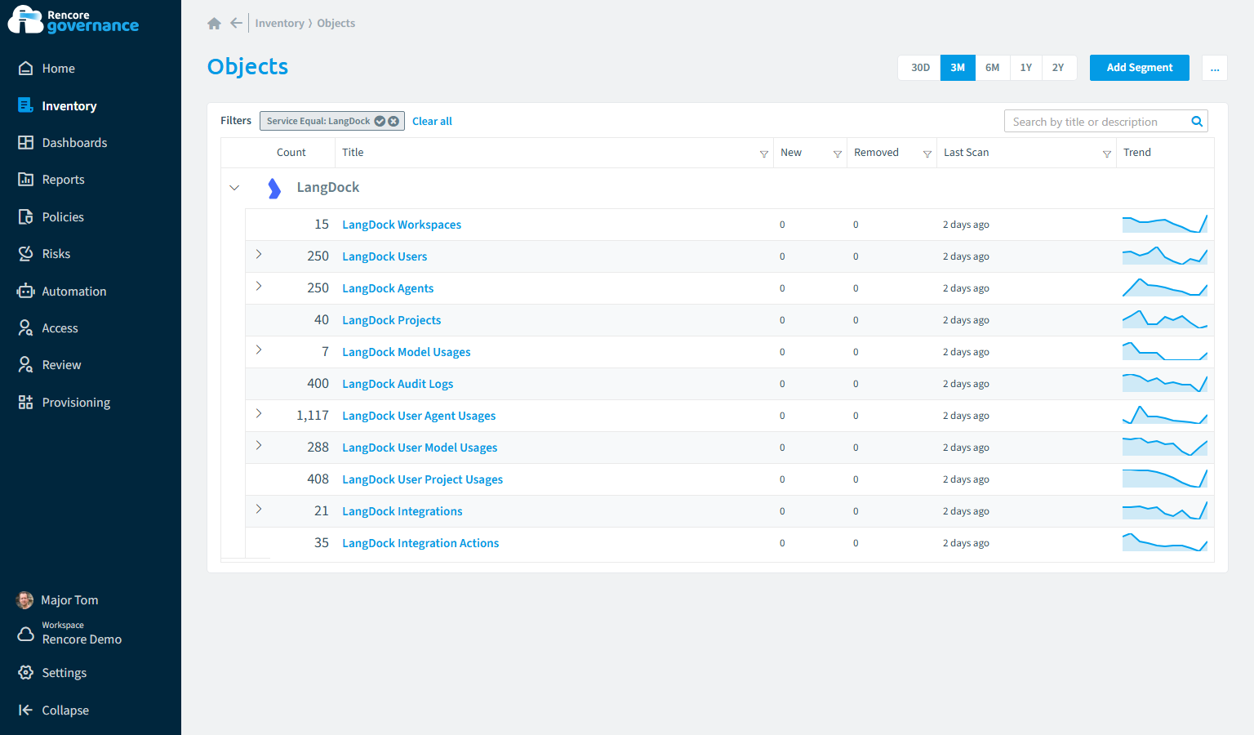The width and height of the screenshot is (1254, 735).
Task: Expand the LangDock User Model Usages row
Action: [259, 446]
